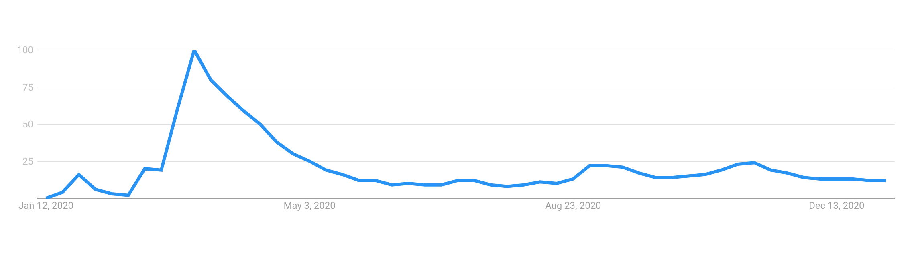Screen dimensions: 918x266
Task: Click the line point at 80 after peak
Action: tap(211, 80)
